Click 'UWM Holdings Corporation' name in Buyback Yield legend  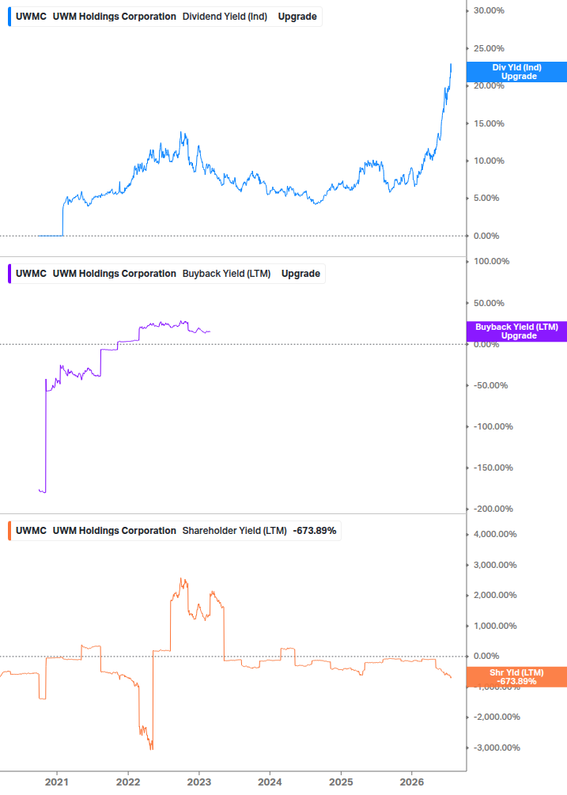[x=115, y=273]
